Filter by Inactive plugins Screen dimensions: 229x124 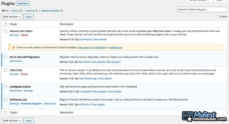click(30, 11)
